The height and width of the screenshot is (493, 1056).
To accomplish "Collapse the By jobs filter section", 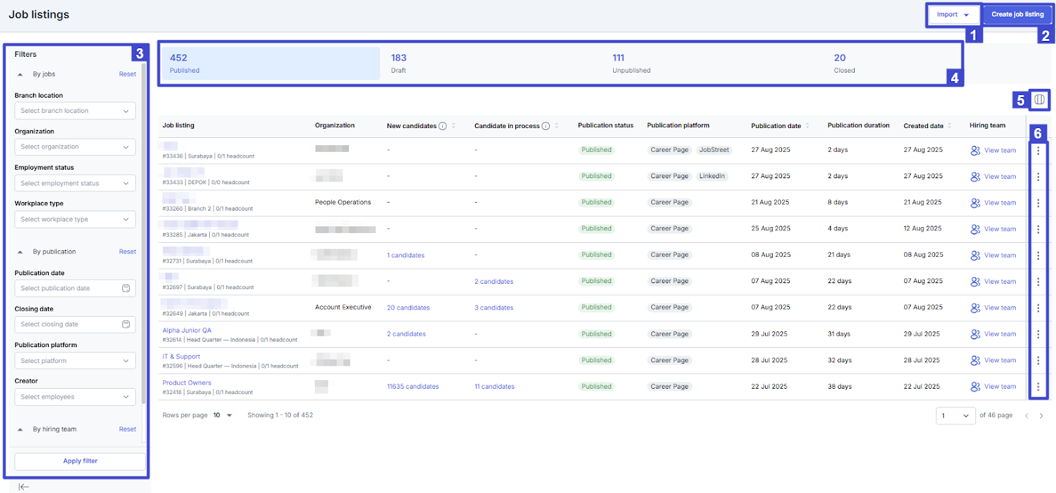I will (x=20, y=75).
